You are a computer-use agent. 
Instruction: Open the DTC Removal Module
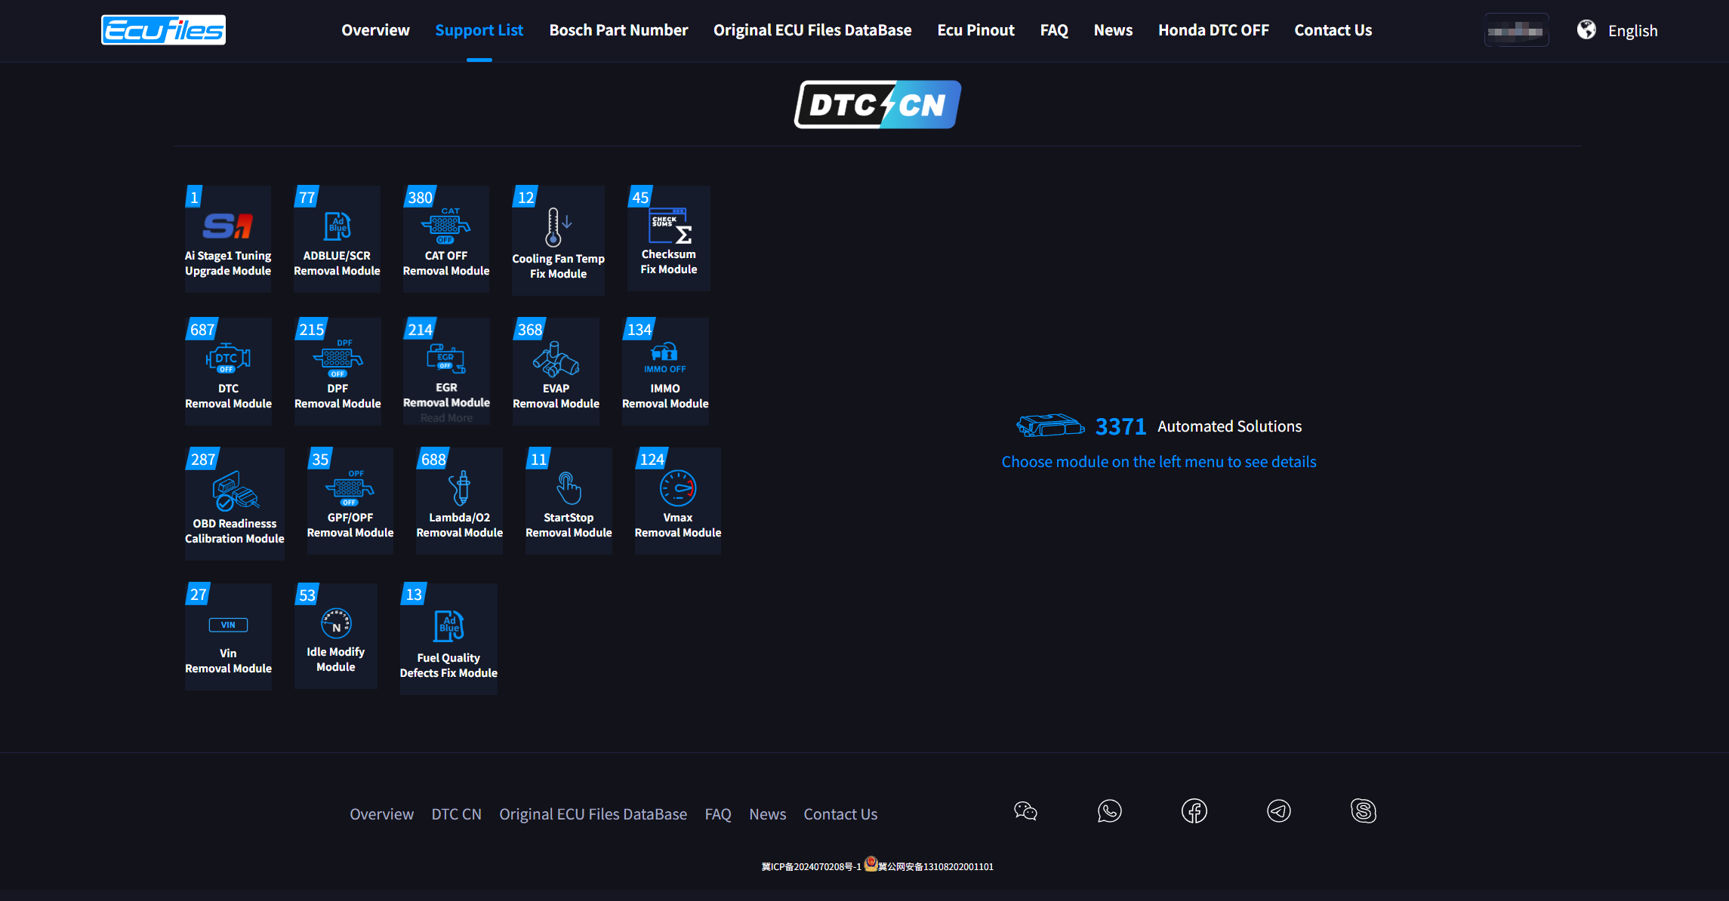click(228, 371)
